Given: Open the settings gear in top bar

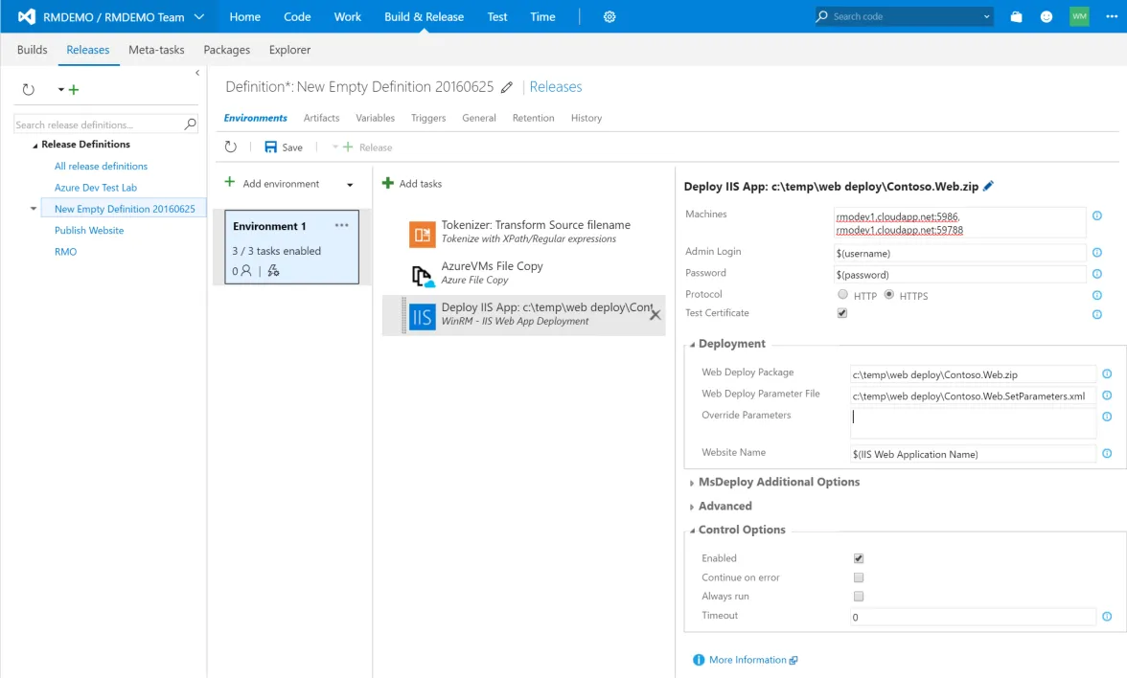Looking at the screenshot, I should point(609,16).
